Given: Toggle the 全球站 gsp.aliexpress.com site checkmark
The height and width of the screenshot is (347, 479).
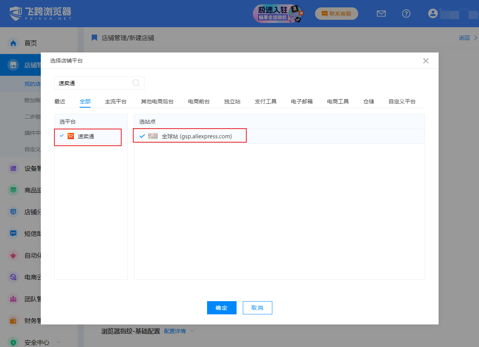Looking at the screenshot, I should 142,136.
